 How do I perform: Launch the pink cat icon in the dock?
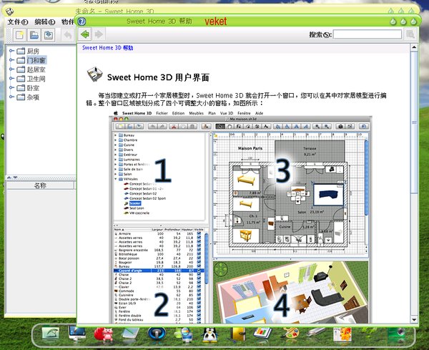point(104,335)
